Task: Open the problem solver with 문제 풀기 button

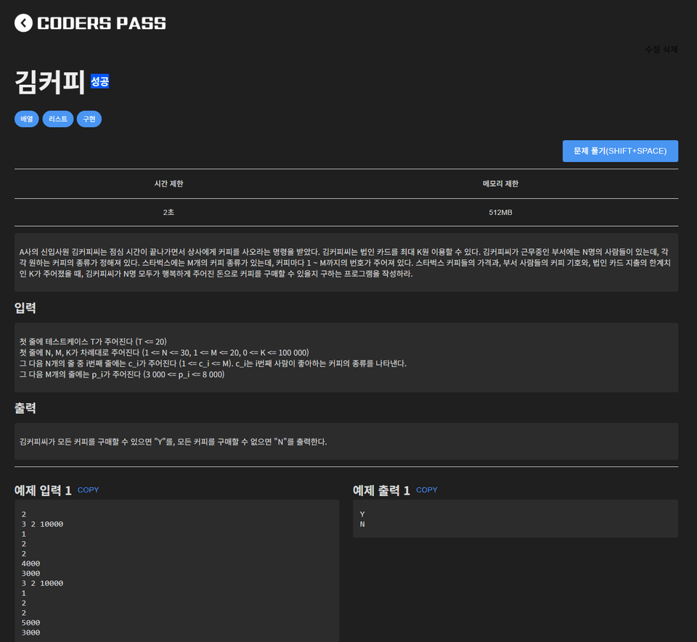Action: click(x=620, y=150)
